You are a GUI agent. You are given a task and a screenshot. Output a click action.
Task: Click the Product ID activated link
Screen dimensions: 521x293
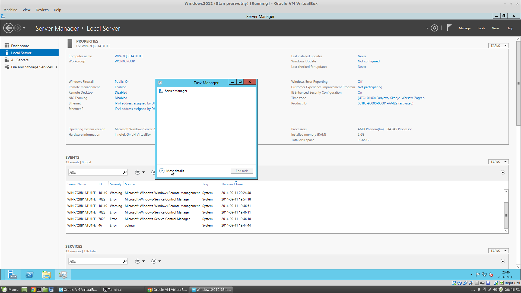[x=385, y=103]
